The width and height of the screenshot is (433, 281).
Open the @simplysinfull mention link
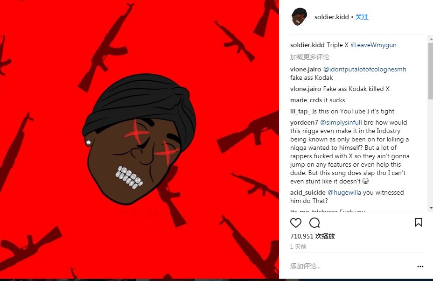click(x=341, y=122)
